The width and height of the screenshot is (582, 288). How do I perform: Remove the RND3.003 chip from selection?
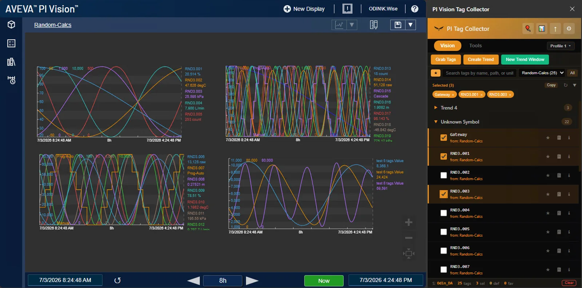(x=510, y=95)
